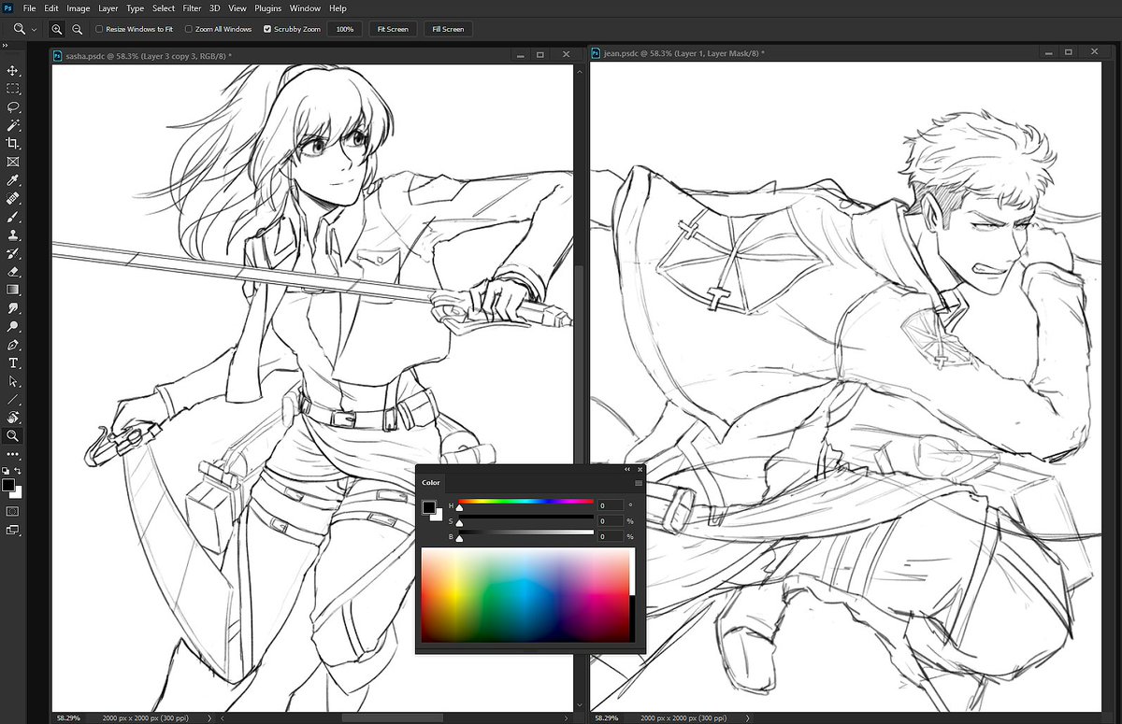
Task: Open the Image menu
Action: 79,8
